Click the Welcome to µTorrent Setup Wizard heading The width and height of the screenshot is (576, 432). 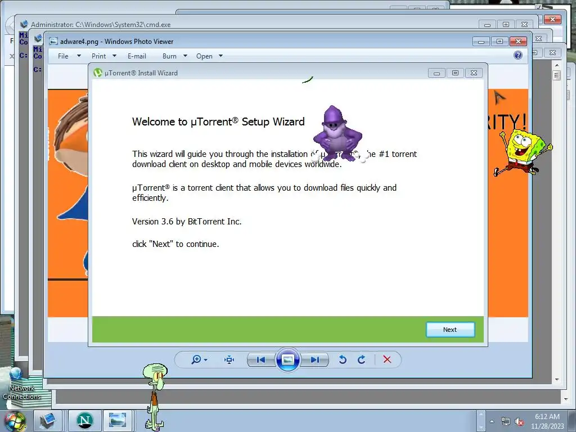click(218, 121)
